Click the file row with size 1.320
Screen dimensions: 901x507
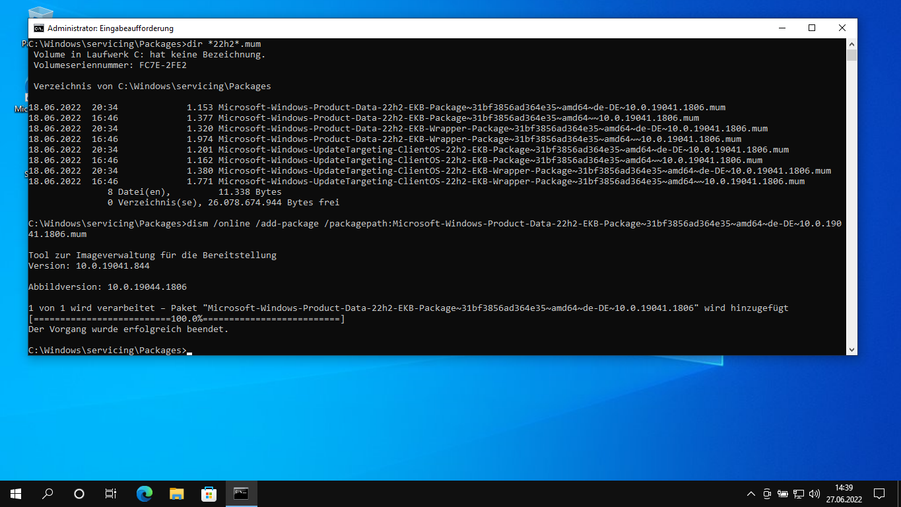pos(398,129)
